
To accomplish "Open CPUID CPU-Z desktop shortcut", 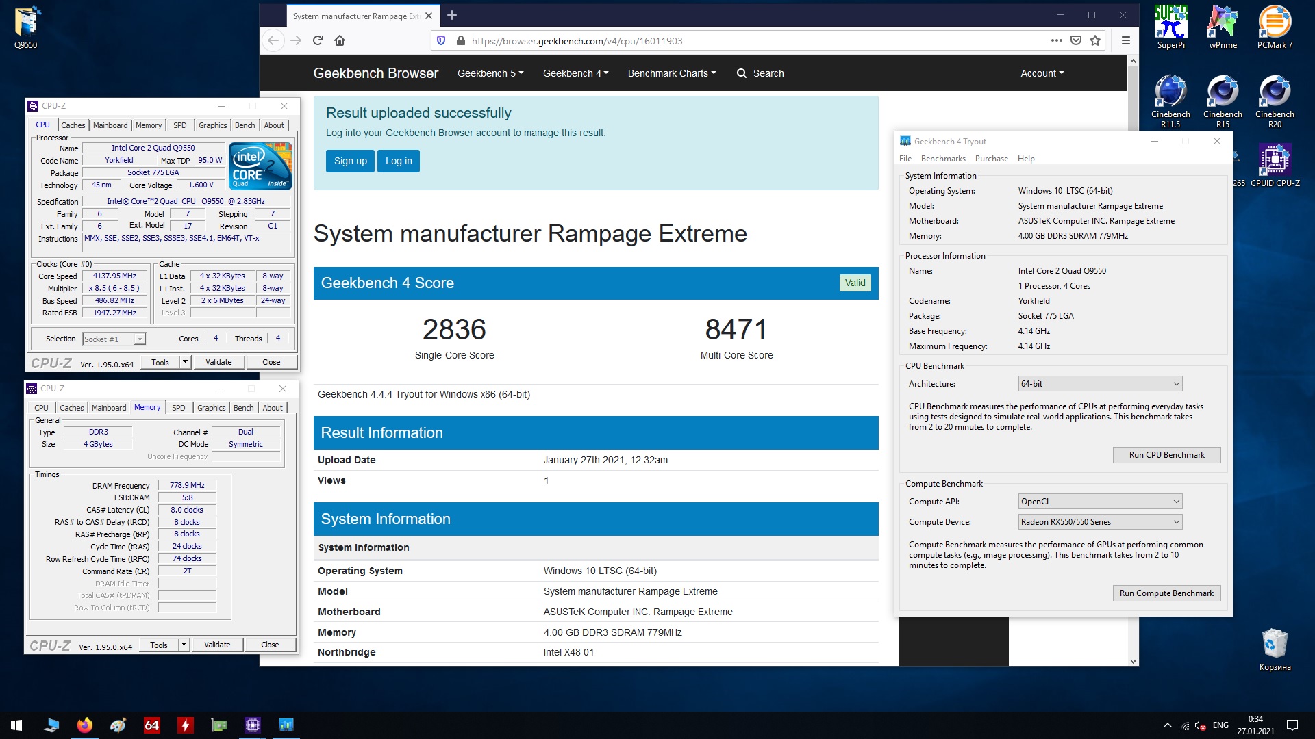I will pyautogui.click(x=1275, y=166).
